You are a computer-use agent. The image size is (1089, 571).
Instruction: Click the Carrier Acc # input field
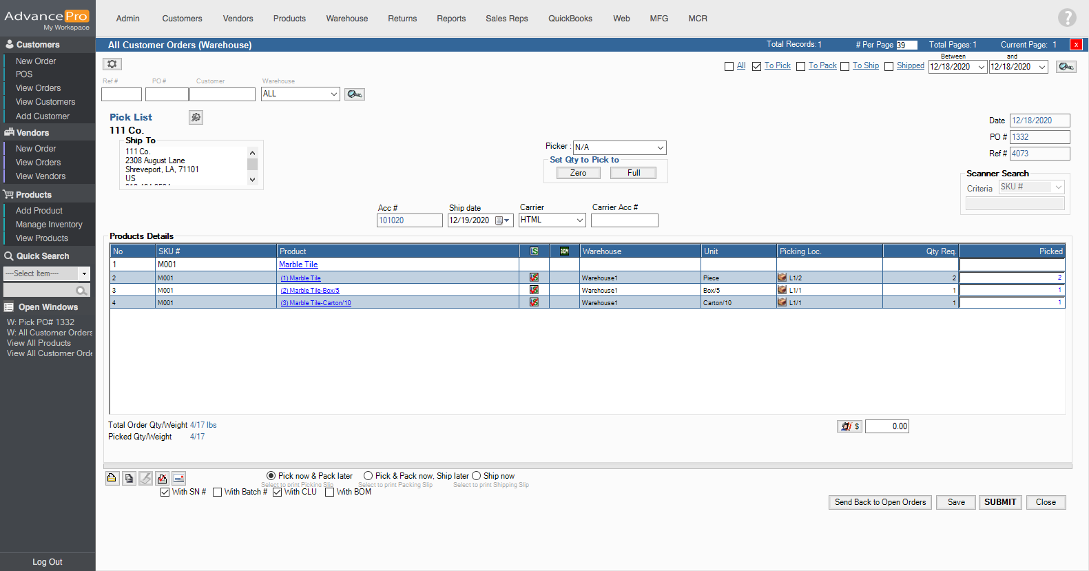coord(624,220)
